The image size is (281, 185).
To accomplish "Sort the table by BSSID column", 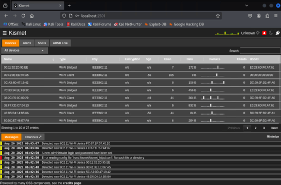I will coord(264,59).
